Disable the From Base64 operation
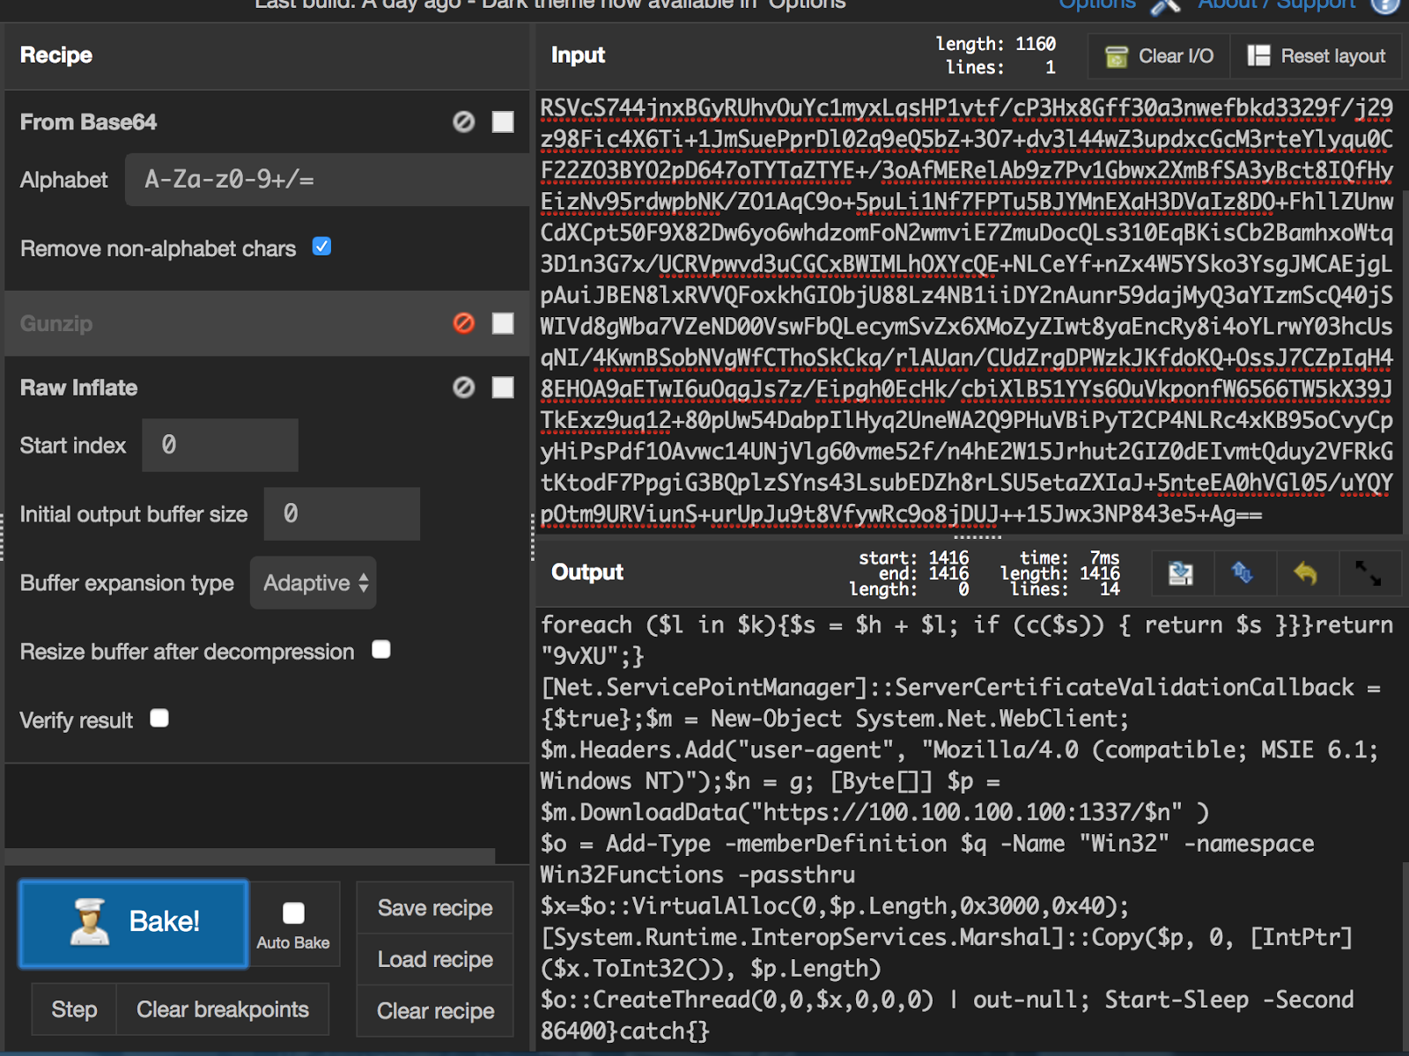 461,122
